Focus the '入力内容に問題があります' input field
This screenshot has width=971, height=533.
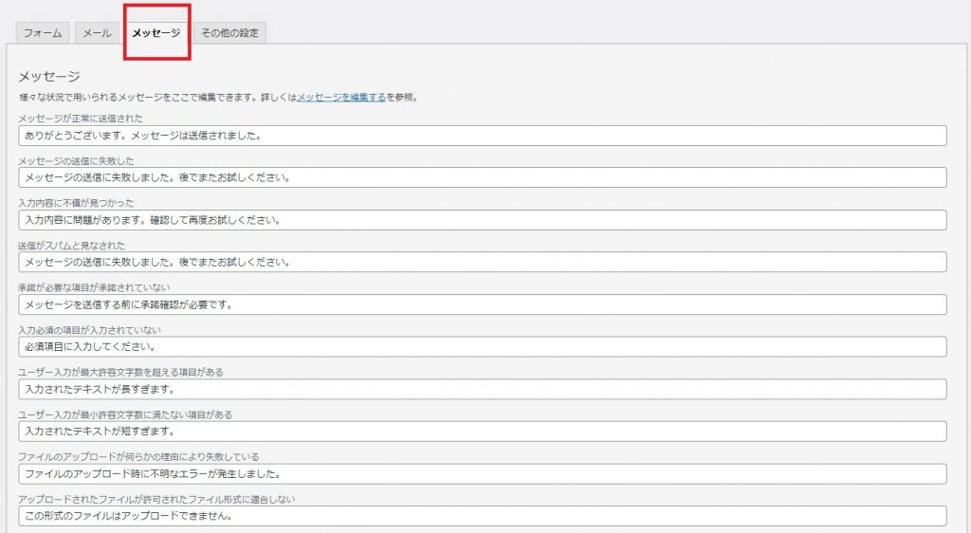(x=483, y=220)
